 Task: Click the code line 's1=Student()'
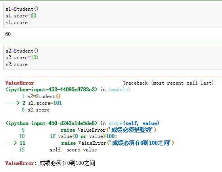click(x=22, y=9)
